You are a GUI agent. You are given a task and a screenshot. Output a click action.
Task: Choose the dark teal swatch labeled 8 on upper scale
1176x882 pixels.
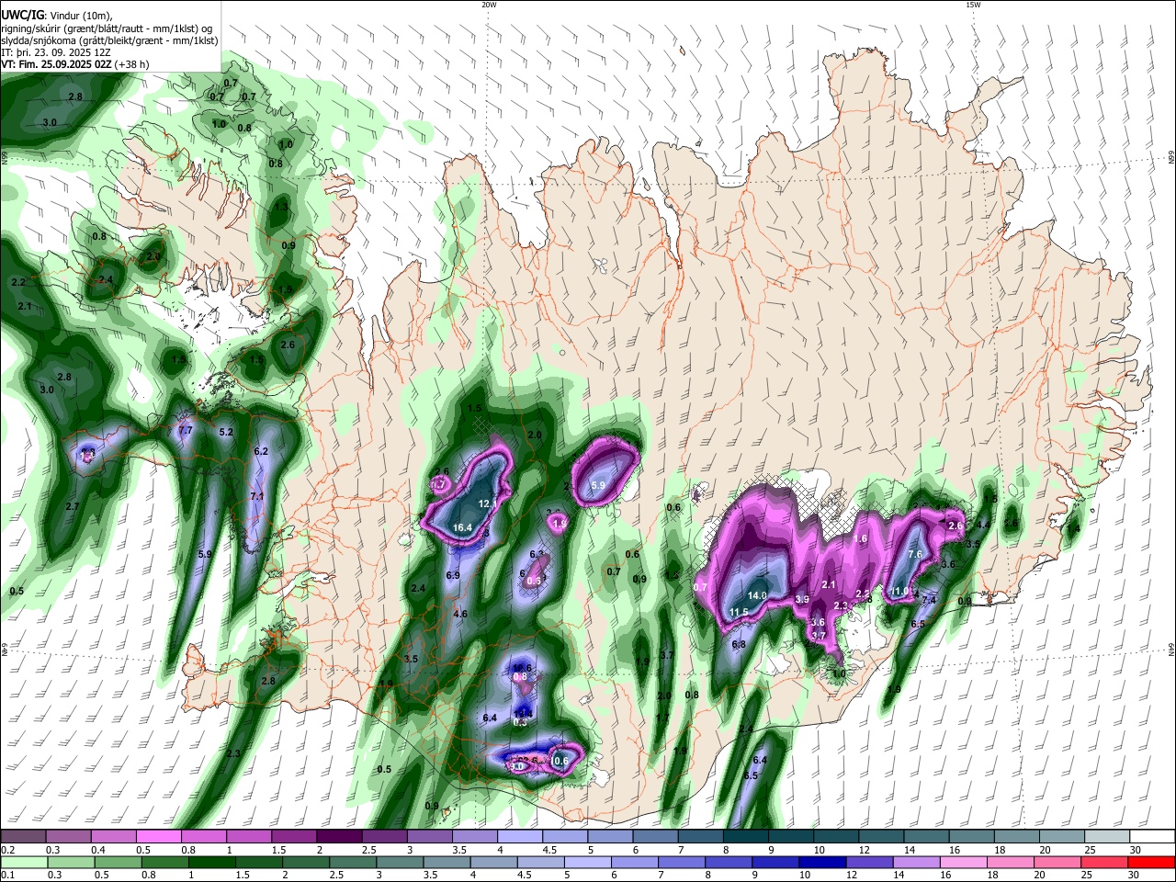click(746, 837)
